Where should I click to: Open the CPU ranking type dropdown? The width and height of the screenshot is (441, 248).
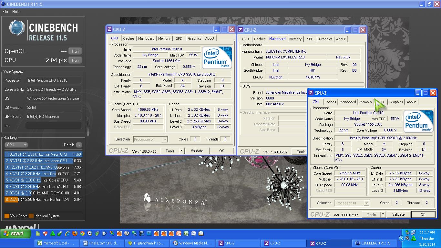click(16, 145)
